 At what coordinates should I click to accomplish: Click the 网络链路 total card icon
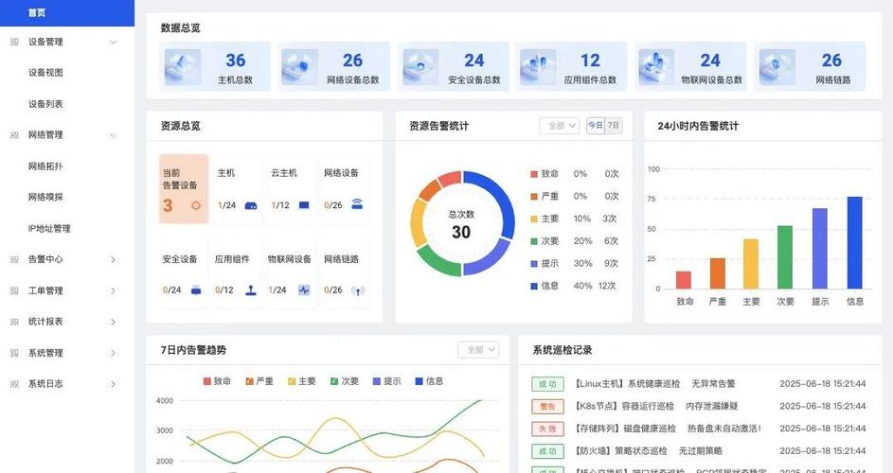pos(777,67)
